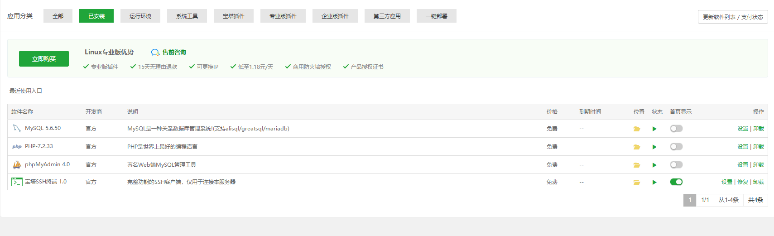The image size is (774, 236).
Task: Open the 一键部署 category
Action: (x=437, y=16)
